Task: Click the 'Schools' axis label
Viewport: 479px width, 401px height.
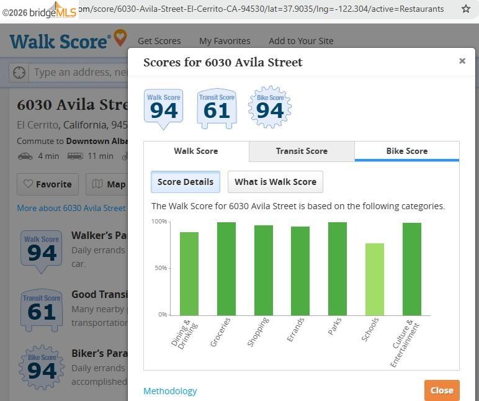Action: (370, 330)
